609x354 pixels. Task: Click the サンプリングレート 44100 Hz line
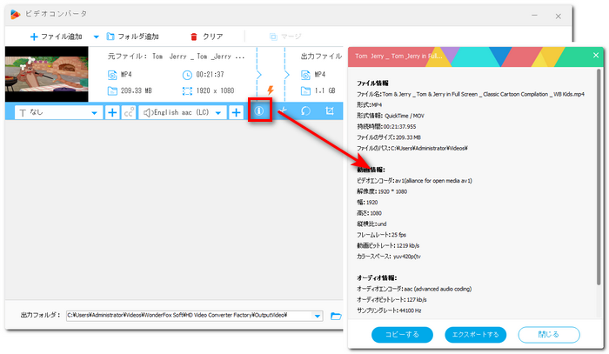pyautogui.click(x=389, y=311)
